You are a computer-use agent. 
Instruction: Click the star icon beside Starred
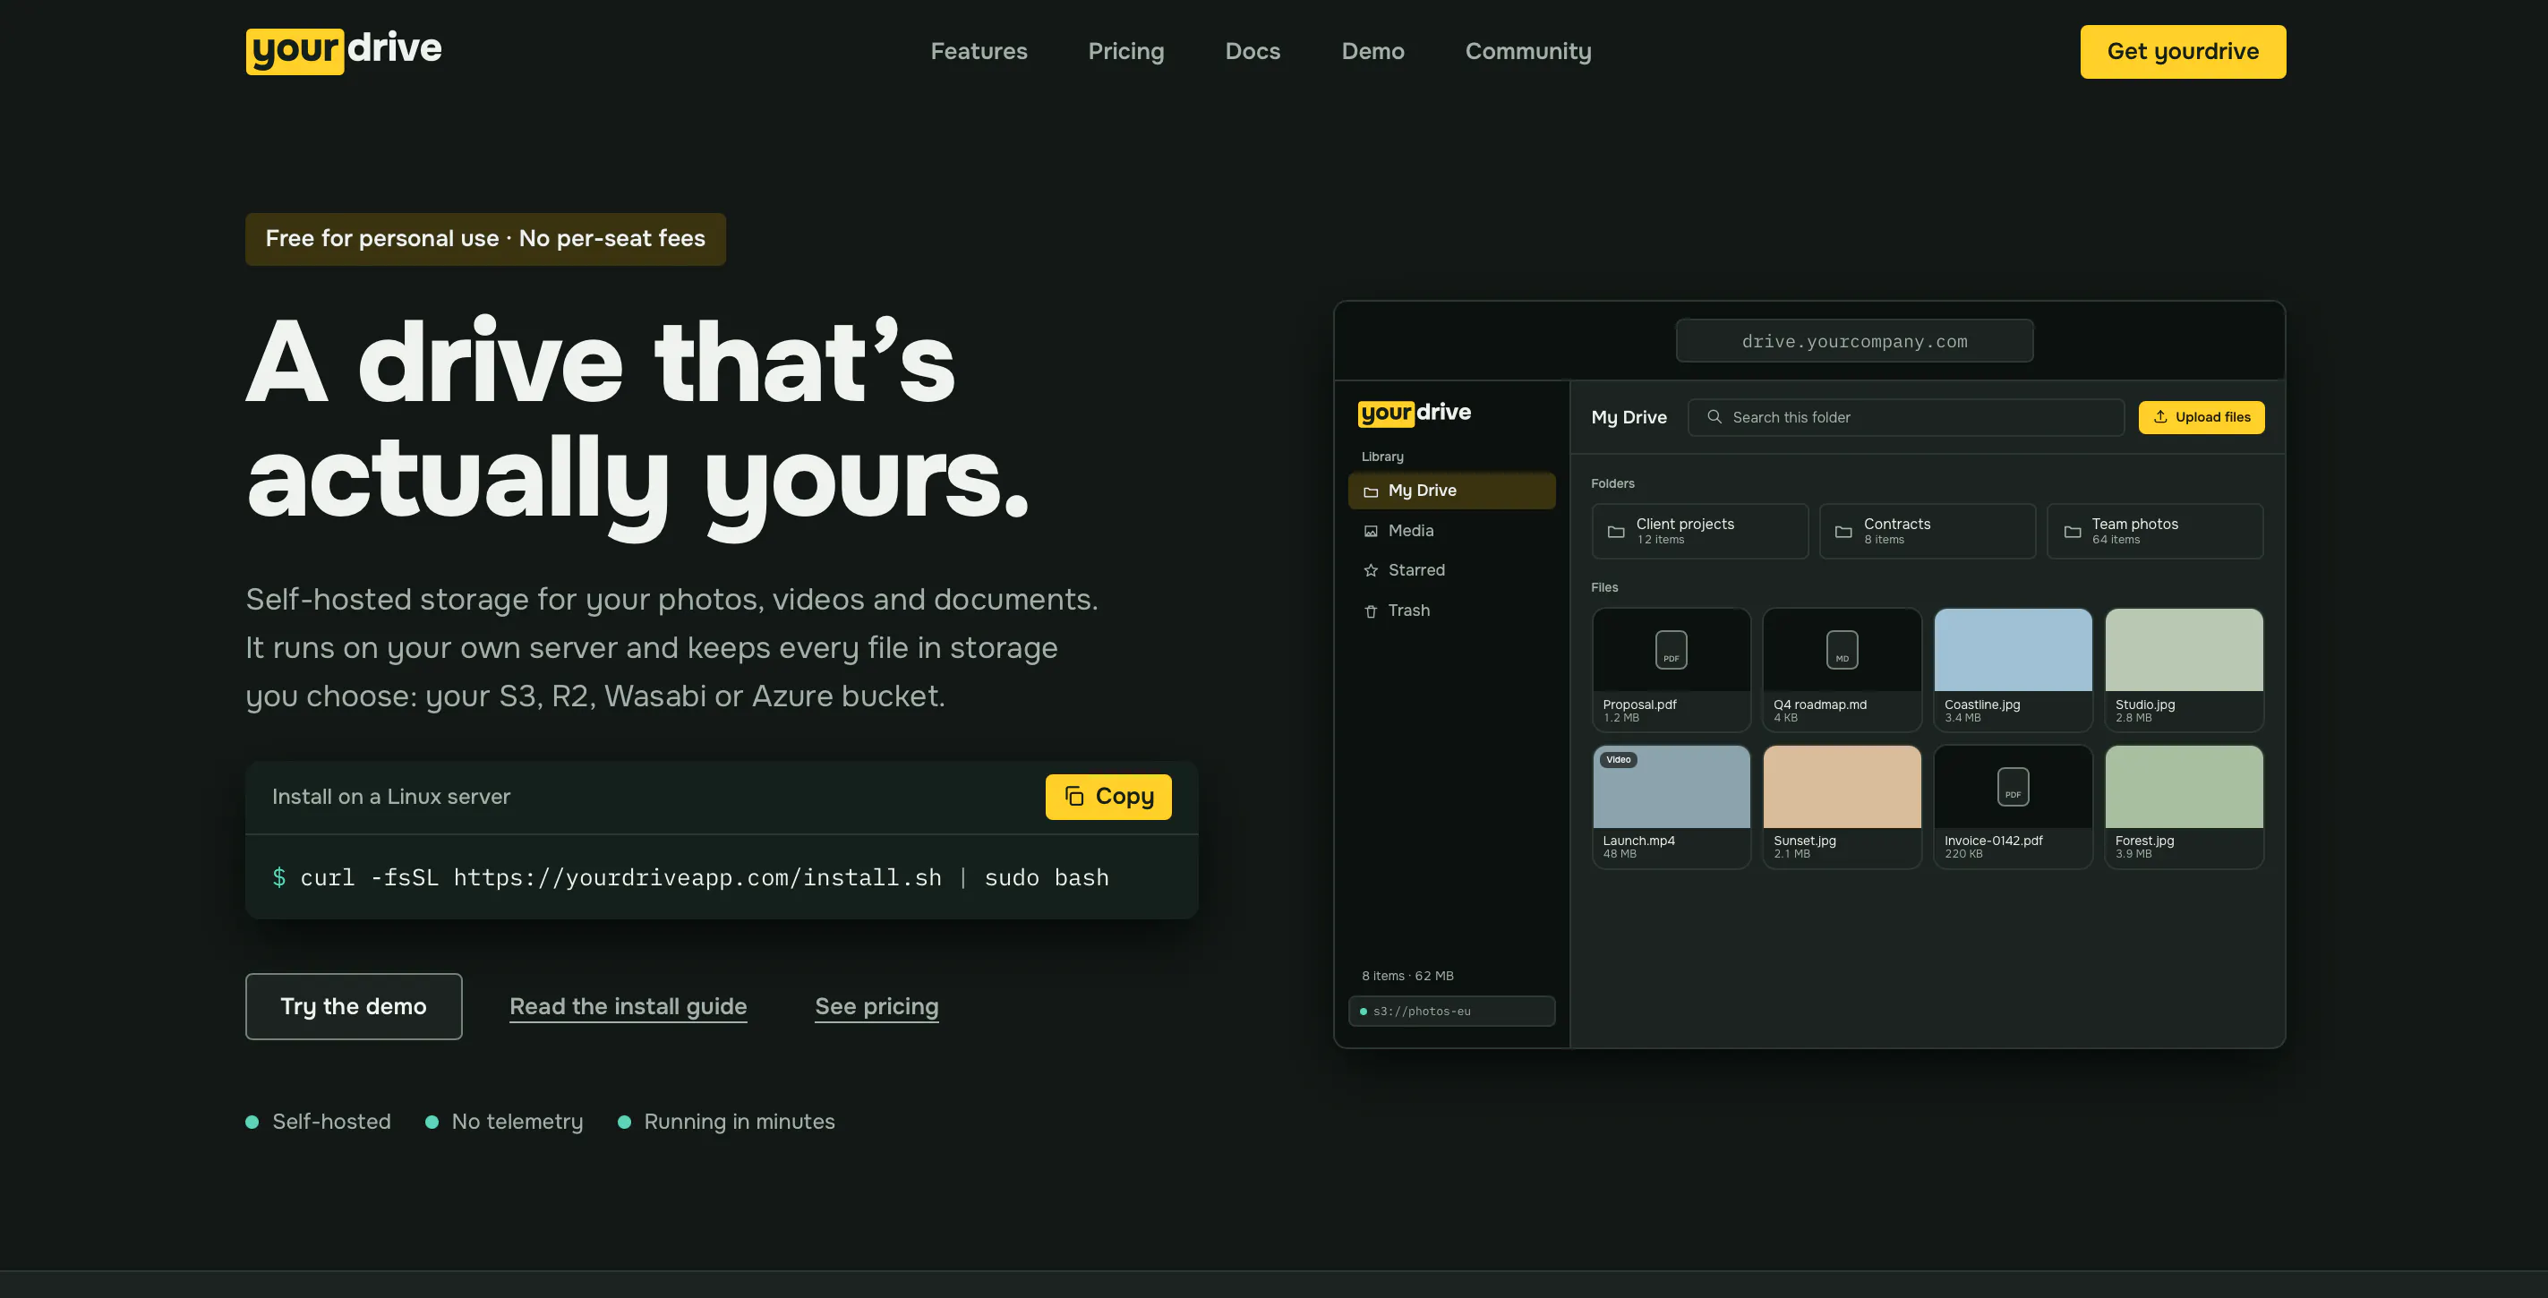pos(1371,571)
